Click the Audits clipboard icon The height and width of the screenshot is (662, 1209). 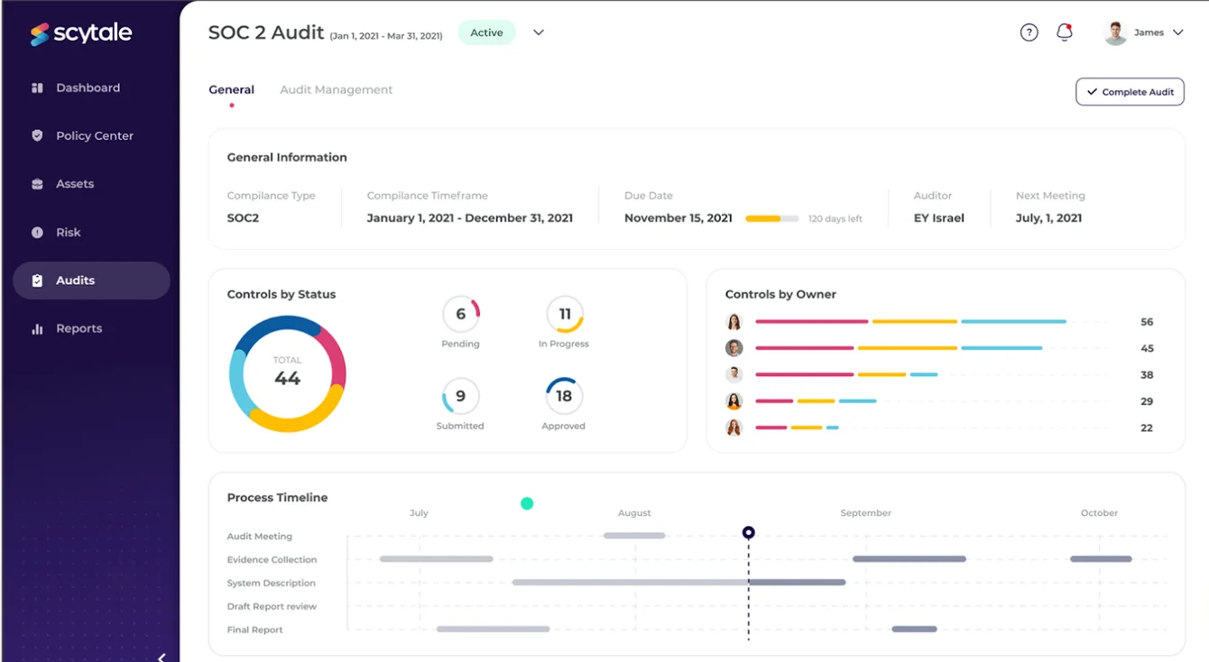pyautogui.click(x=37, y=280)
